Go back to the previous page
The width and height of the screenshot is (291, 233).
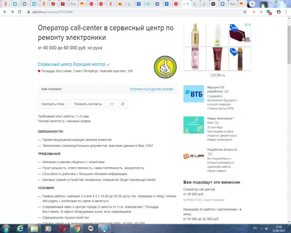coord(5,12)
